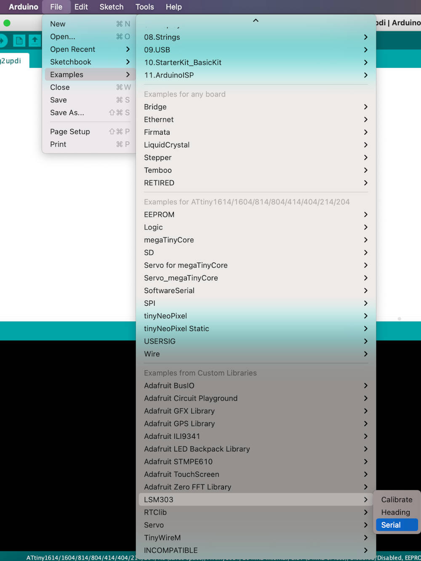Open Adafruit Zero FFT Library examples
The width and height of the screenshot is (421, 561).
click(256, 486)
